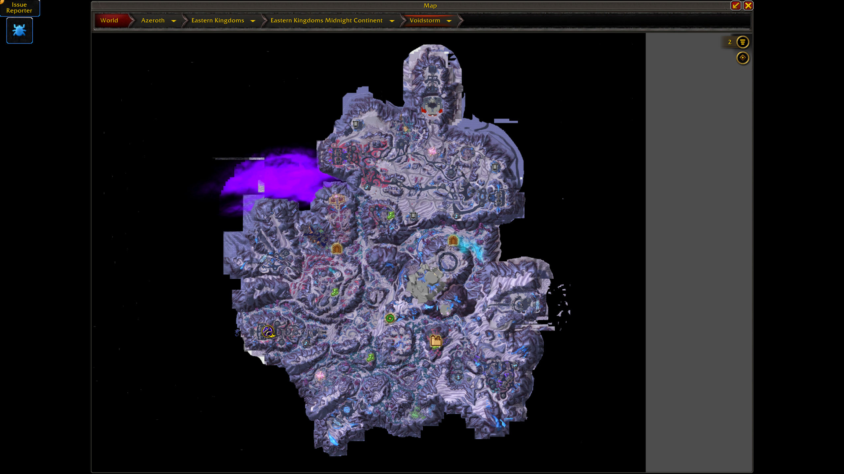The width and height of the screenshot is (844, 474).
Task: Click the purple swirl quest icon
Action: pos(268,331)
